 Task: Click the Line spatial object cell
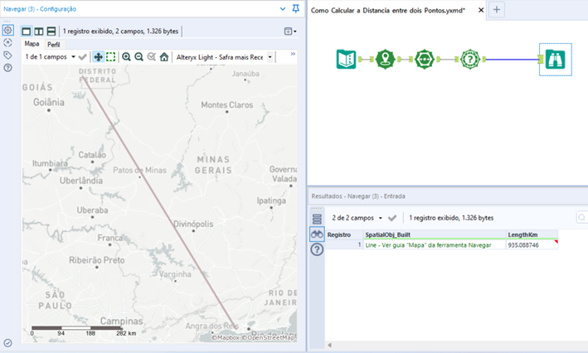tap(435, 244)
